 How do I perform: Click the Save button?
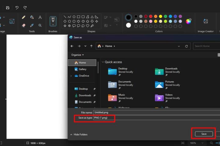coord(204,134)
